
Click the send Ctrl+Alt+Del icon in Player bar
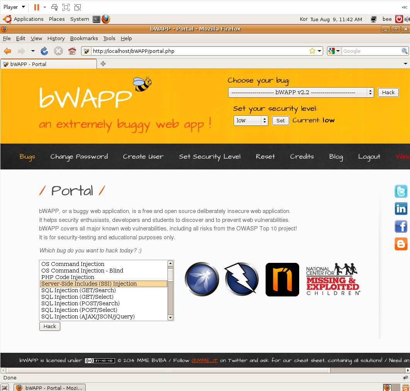pyautogui.click(x=54, y=7)
